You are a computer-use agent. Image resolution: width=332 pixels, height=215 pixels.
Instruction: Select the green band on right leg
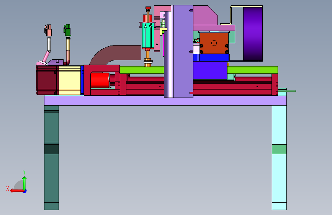tap(279, 149)
